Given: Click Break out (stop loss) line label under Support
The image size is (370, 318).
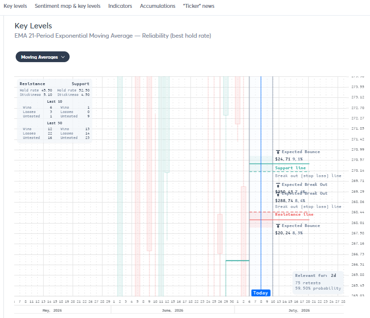Looking at the screenshot, I should pyautogui.click(x=308, y=176).
